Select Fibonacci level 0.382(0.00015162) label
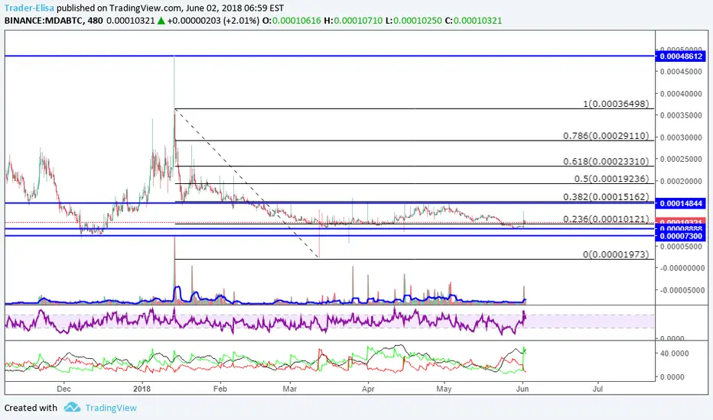This screenshot has width=713, height=420. pyautogui.click(x=606, y=197)
